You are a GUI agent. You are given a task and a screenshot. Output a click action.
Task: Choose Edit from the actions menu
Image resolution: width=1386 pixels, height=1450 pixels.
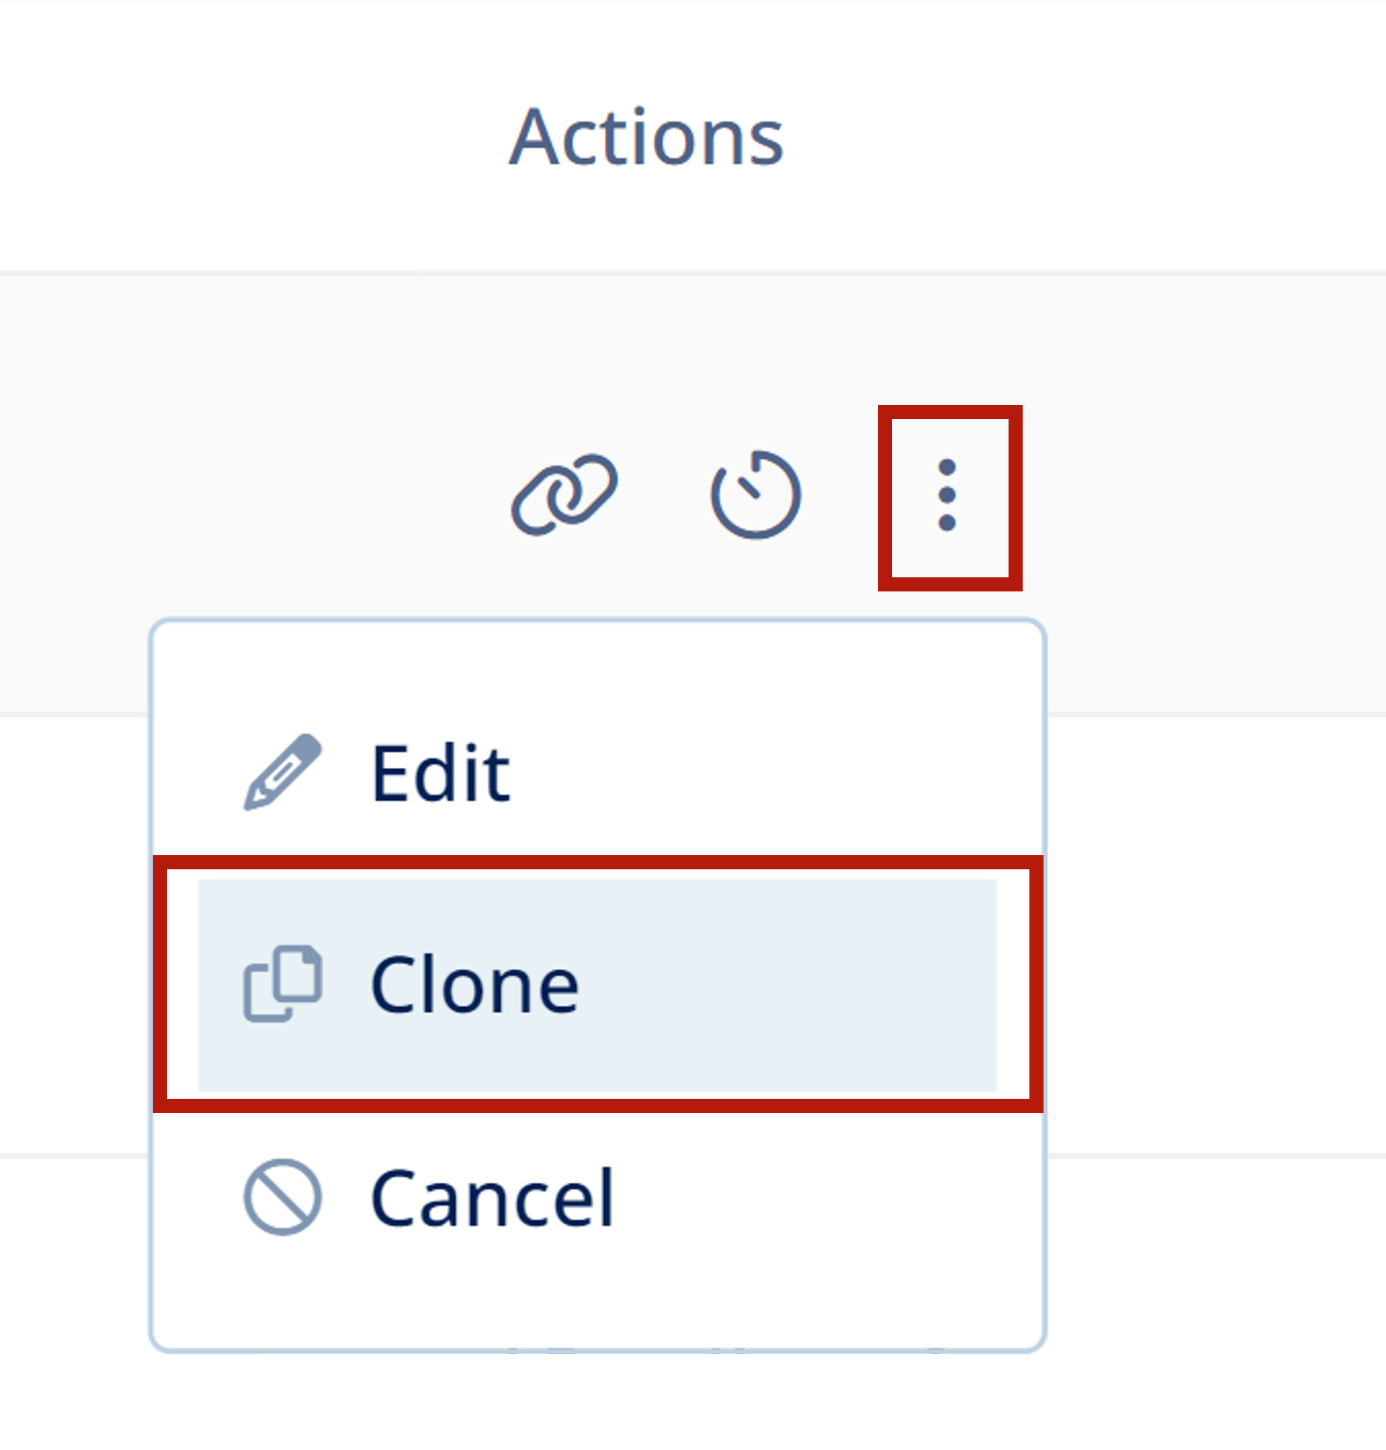coord(597,772)
